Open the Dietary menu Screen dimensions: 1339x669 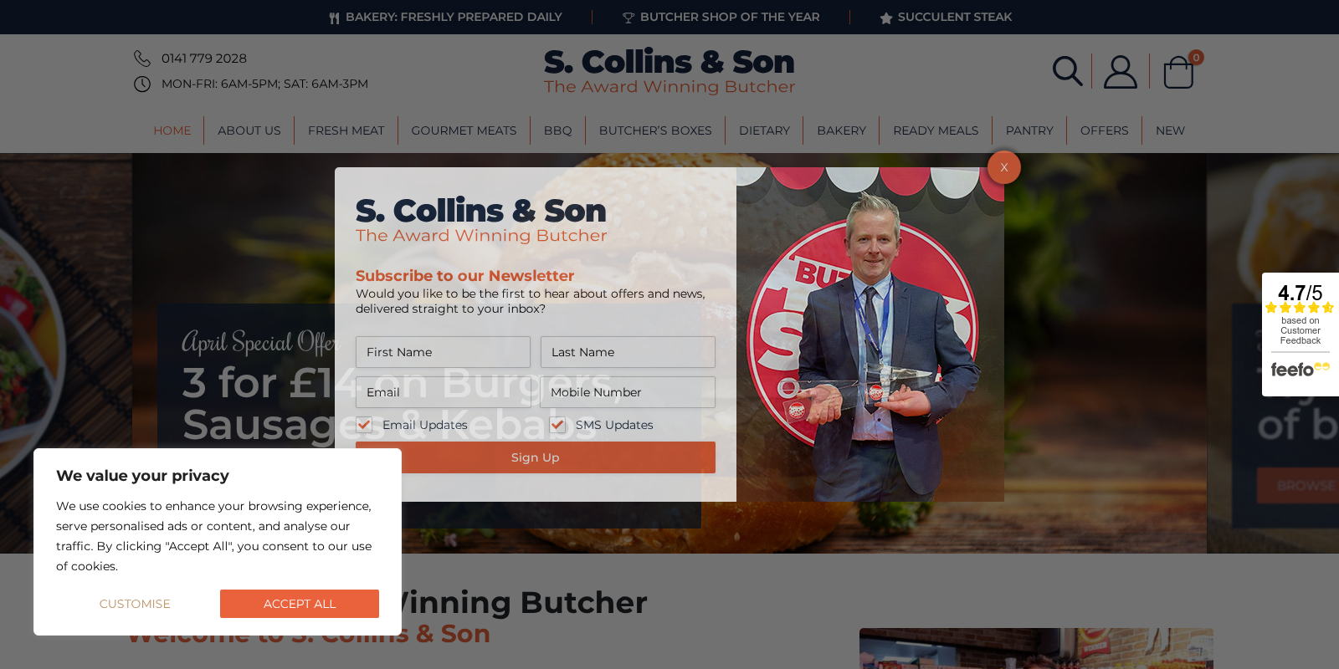coord(764,130)
